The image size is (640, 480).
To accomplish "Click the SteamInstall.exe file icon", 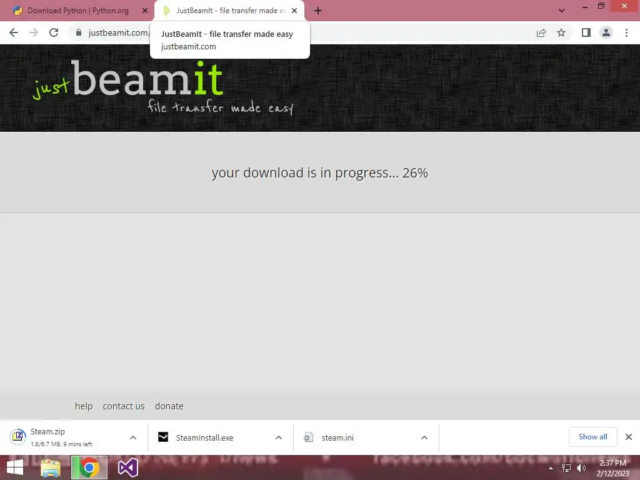I will 163,437.
